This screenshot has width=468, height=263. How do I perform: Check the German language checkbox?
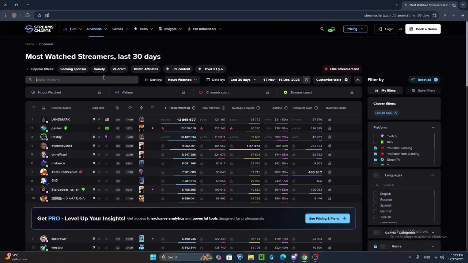click(x=375, y=211)
